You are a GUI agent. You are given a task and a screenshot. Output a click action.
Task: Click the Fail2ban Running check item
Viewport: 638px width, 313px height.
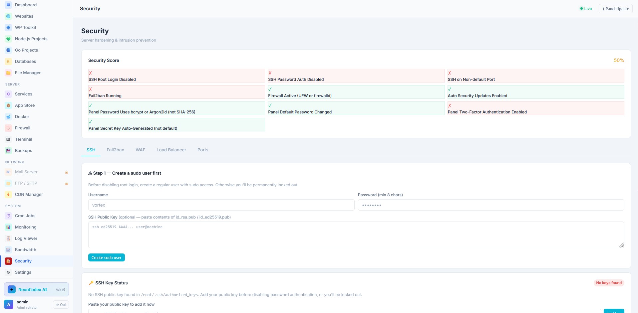click(x=176, y=92)
